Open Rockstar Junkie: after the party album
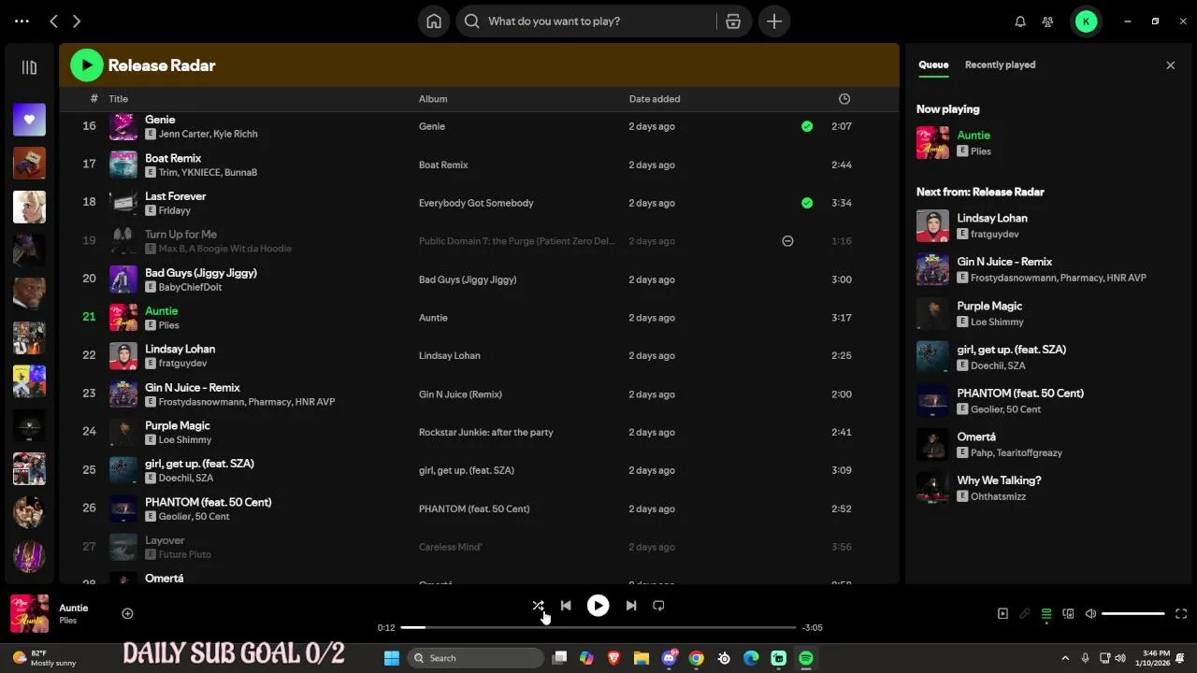 coord(486,432)
